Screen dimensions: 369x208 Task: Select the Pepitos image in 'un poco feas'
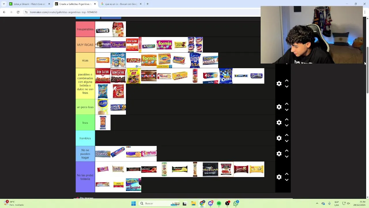click(118, 107)
